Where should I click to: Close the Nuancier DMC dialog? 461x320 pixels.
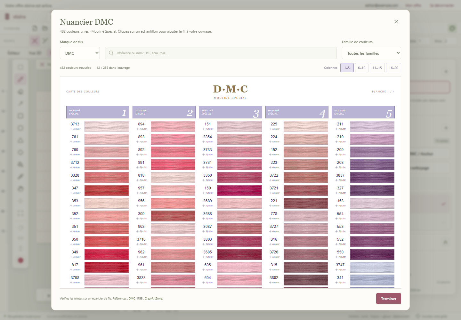(396, 22)
